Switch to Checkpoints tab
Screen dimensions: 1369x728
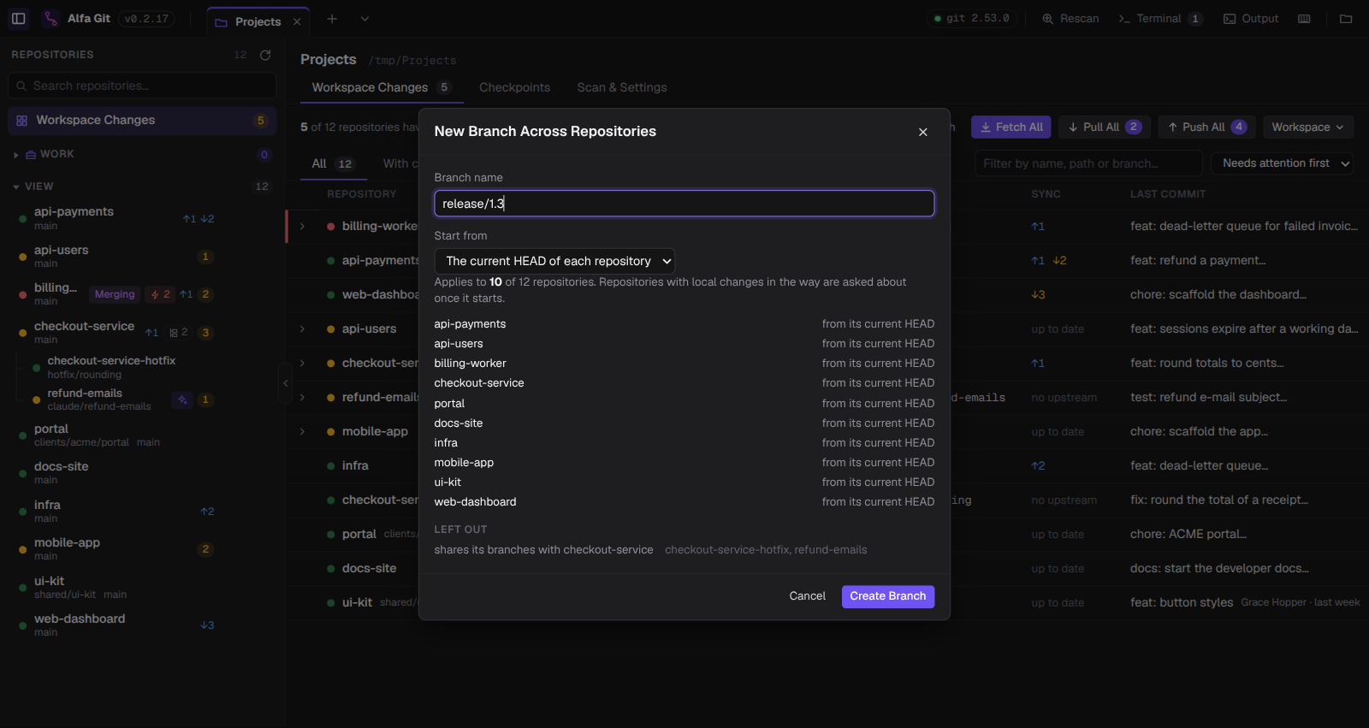click(514, 87)
